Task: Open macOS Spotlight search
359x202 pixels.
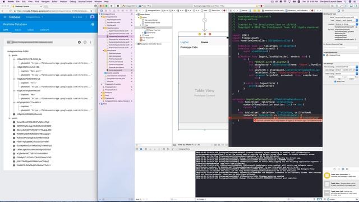Action: click(345, 1)
